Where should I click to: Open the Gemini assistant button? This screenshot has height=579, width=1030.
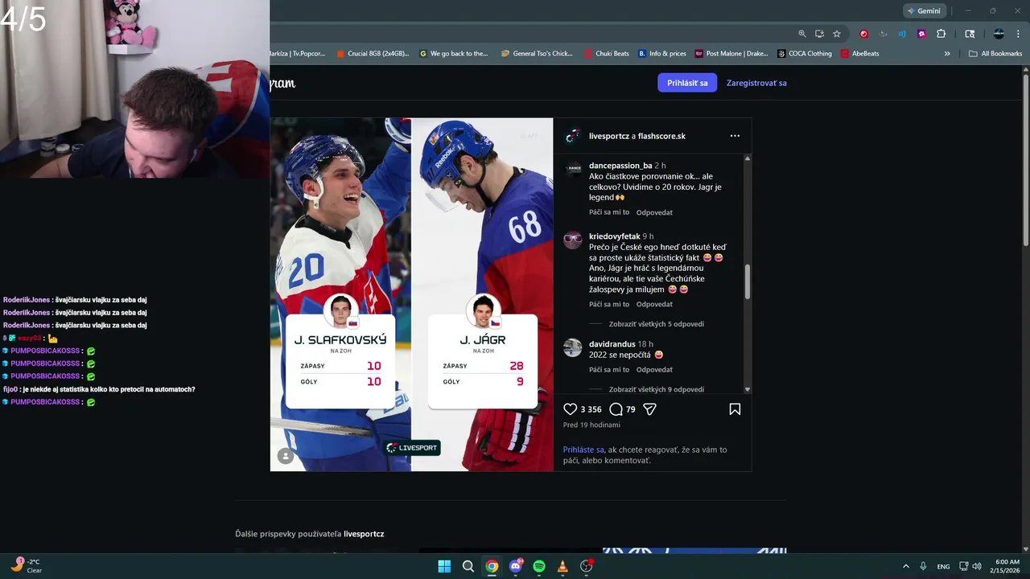tap(925, 10)
